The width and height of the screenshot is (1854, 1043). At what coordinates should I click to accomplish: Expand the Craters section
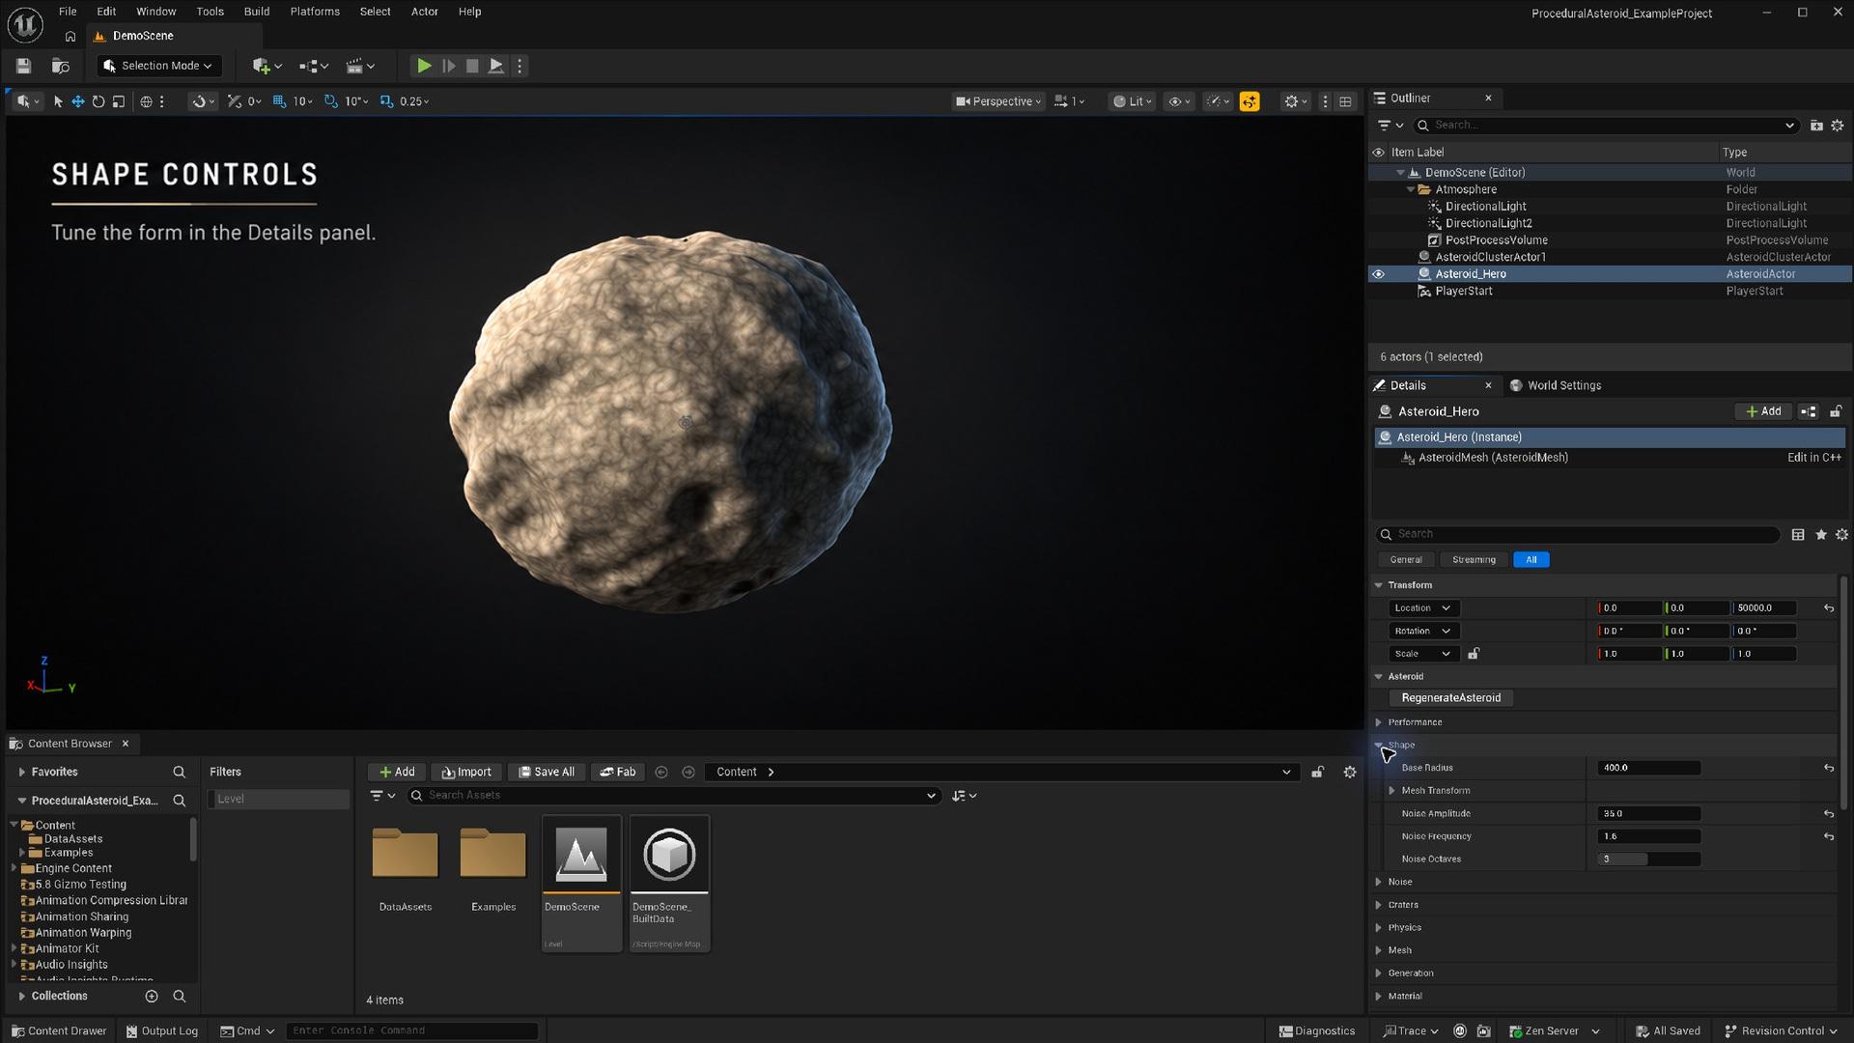[x=1379, y=905]
